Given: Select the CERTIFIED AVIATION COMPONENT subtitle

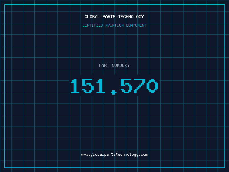Looking at the screenshot, I should pyautogui.click(x=114, y=25).
